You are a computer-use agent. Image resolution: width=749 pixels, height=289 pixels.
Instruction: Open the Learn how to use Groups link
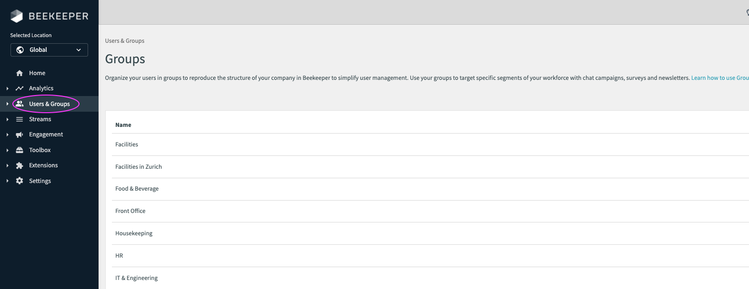tap(719, 78)
